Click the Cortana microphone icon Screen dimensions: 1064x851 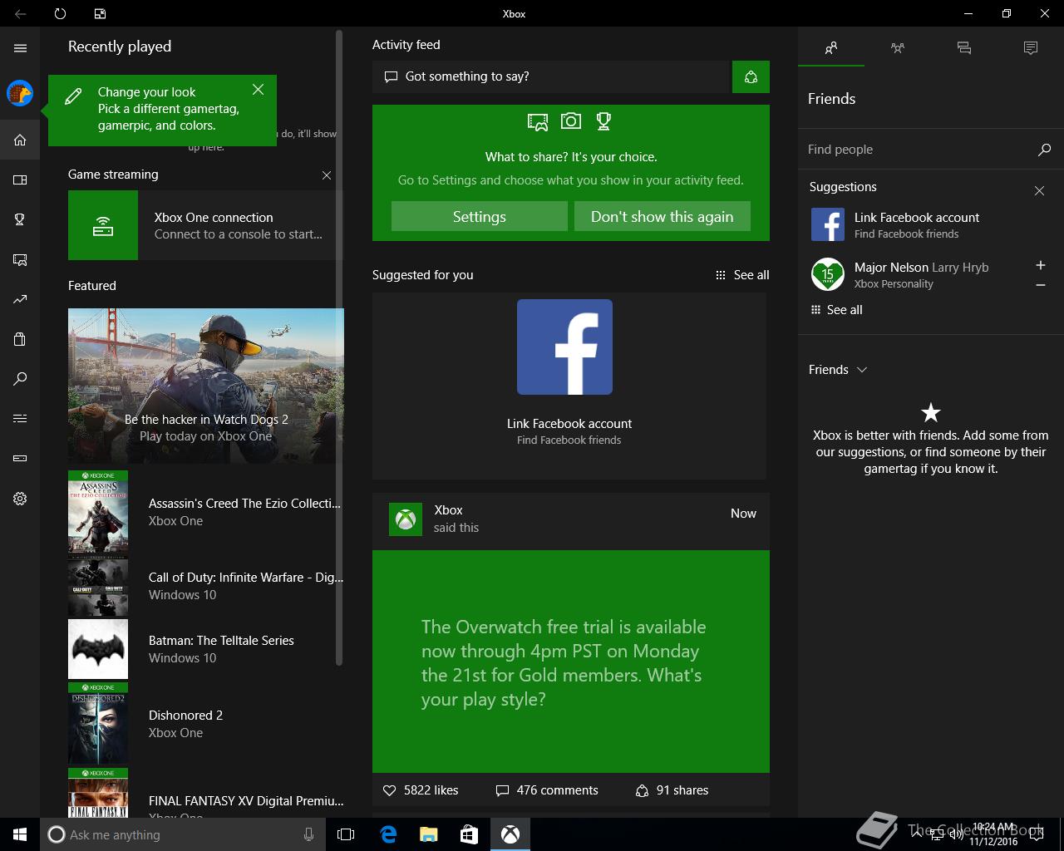(x=309, y=834)
